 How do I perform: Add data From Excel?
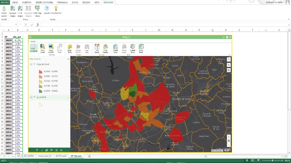click(x=42, y=49)
